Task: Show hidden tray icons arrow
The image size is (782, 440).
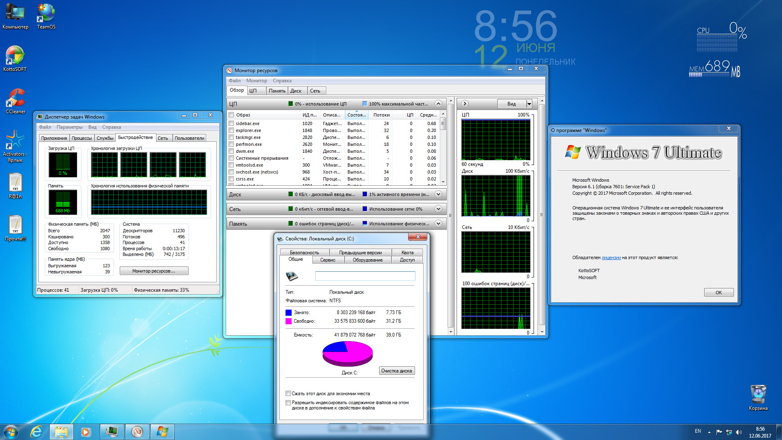Action: 709,432
